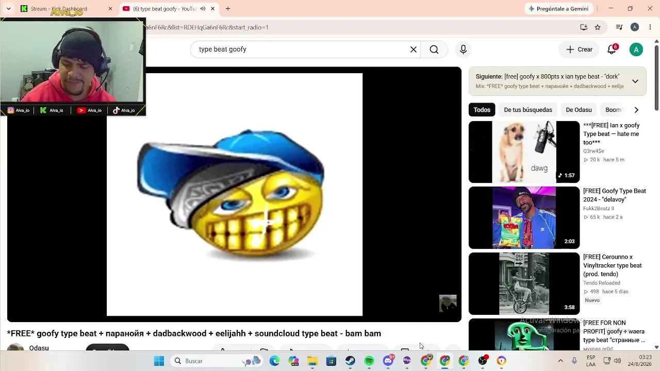Open the Chrome three-dot menu
The image size is (660, 371).
(650, 27)
